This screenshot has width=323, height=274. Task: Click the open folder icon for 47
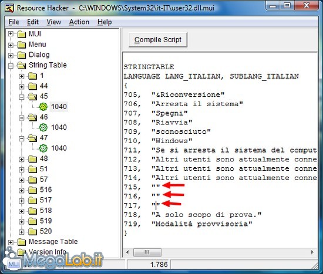(x=32, y=138)
